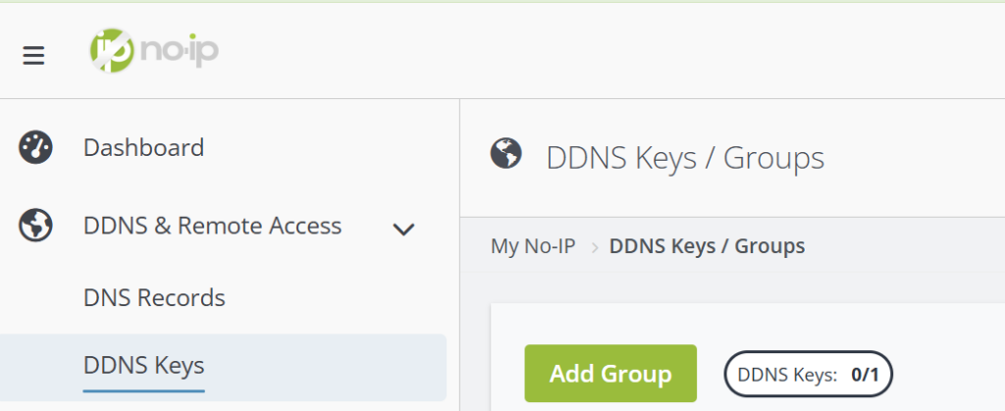This screenshot has width=1005, height=411.
Task: Click the Dashboard gauge icon
Action: (x=35, y=148)
